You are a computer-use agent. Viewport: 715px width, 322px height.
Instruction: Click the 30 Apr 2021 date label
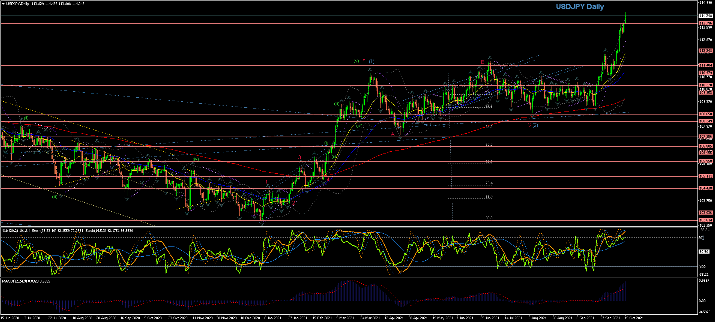click(418, 318)
